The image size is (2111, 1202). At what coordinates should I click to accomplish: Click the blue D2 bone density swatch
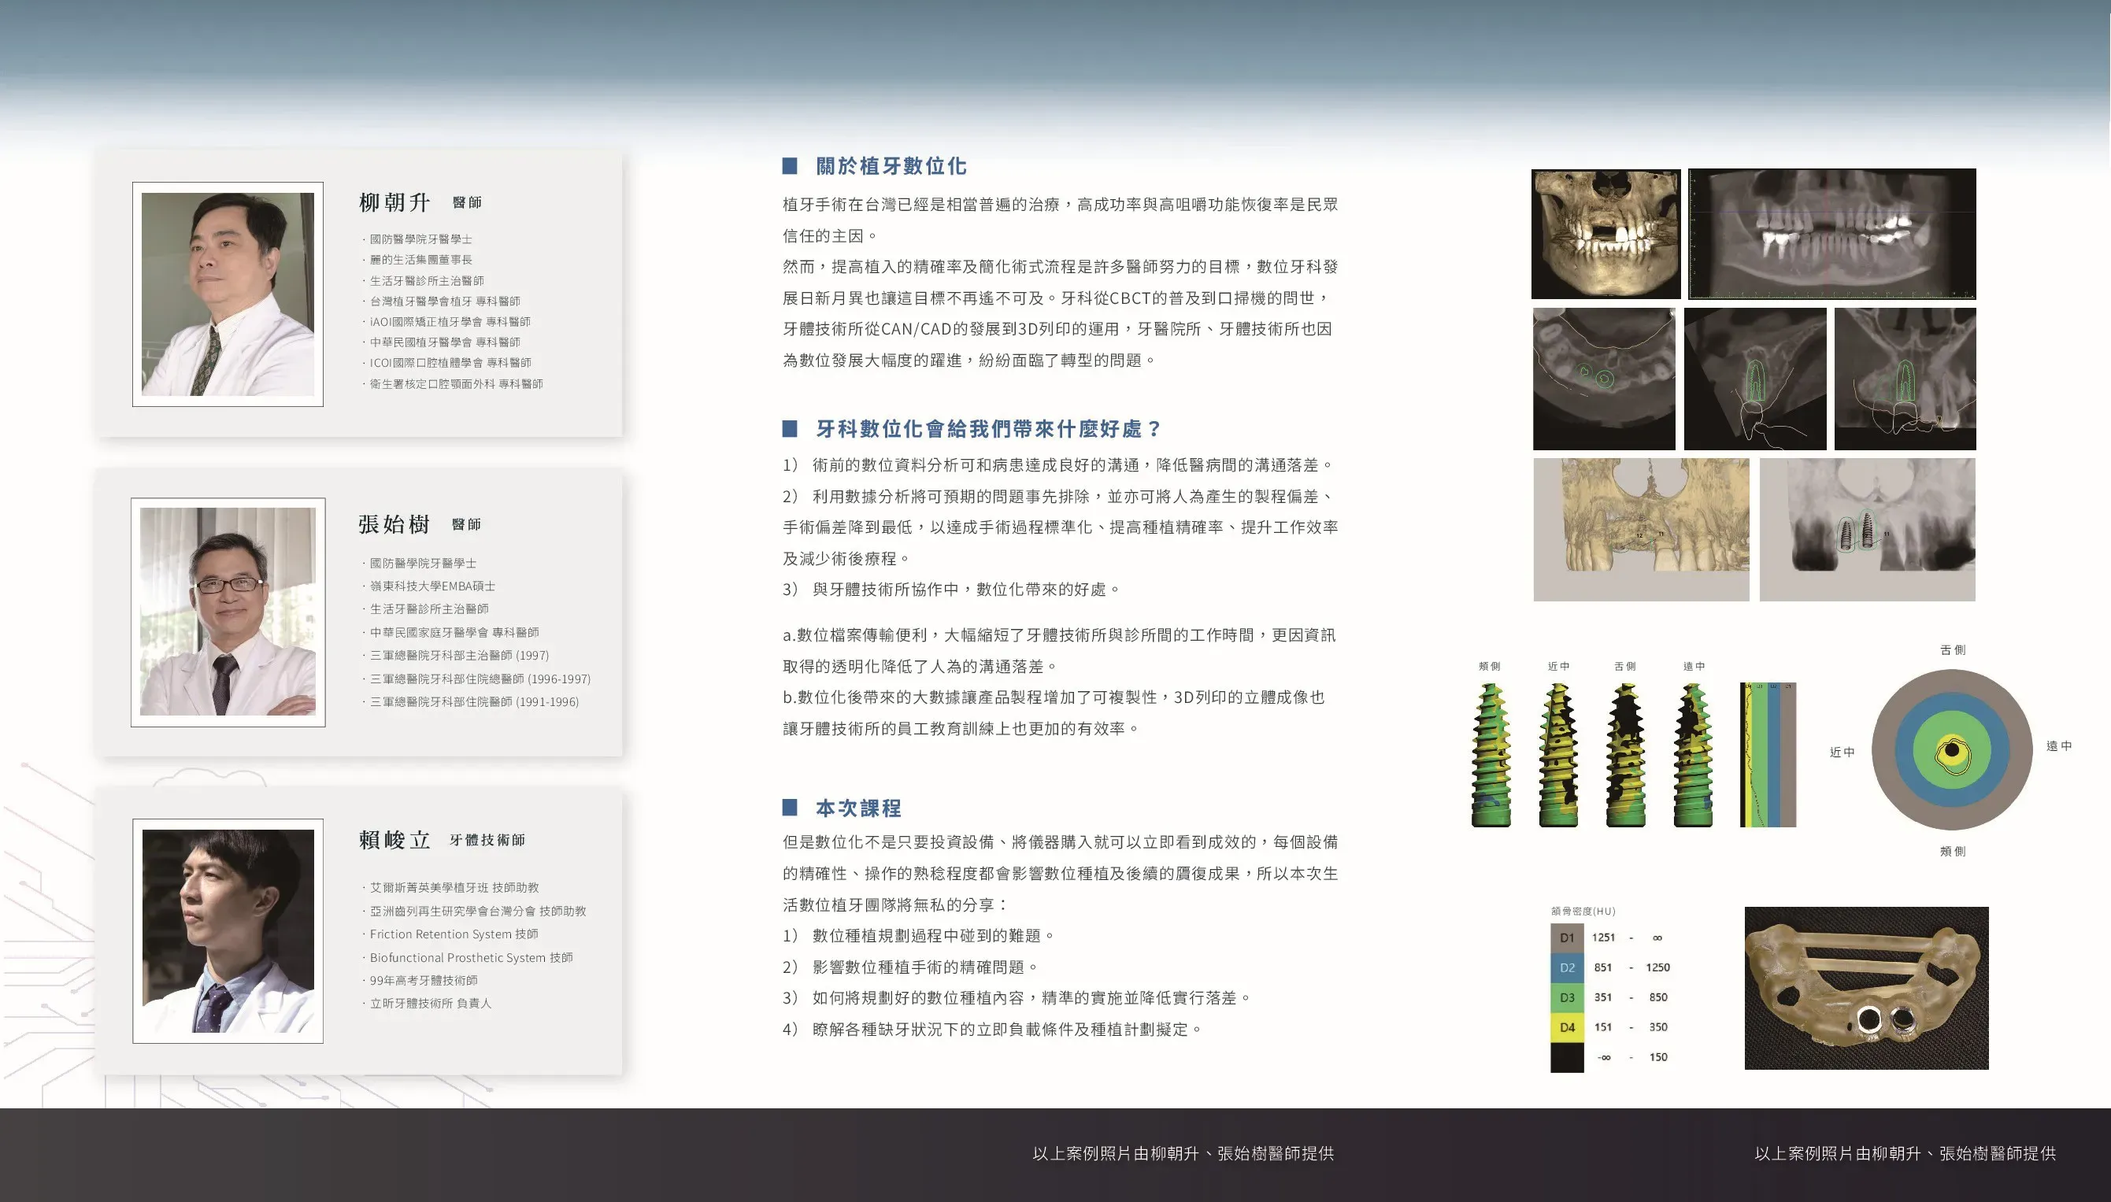[x=1566, y=967]
